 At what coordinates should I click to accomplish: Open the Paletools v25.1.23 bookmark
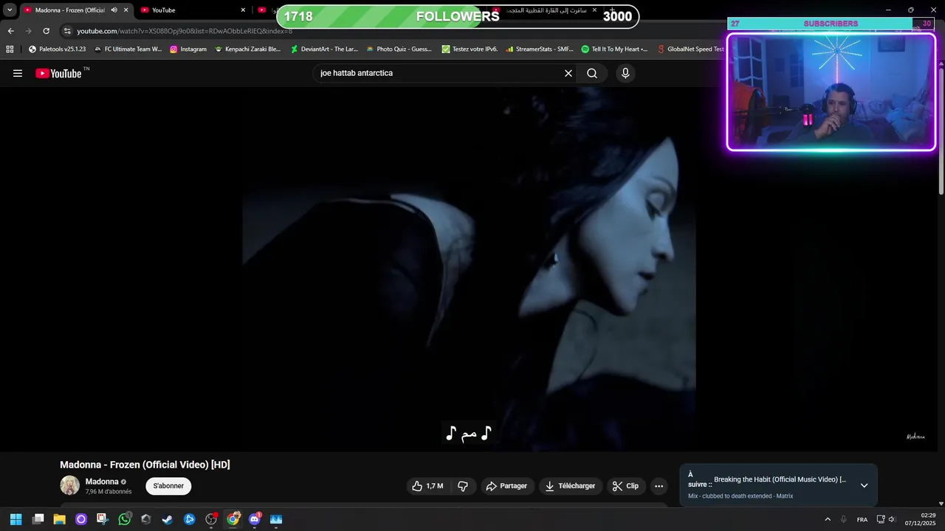pos(57,49)
